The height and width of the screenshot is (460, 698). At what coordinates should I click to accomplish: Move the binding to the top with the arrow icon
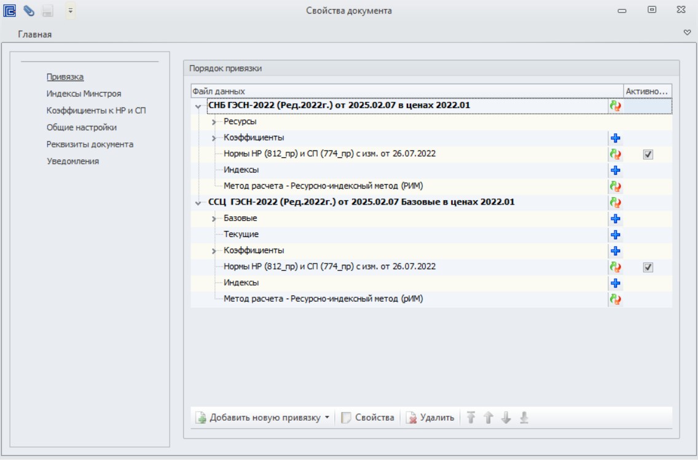[471, 417]
